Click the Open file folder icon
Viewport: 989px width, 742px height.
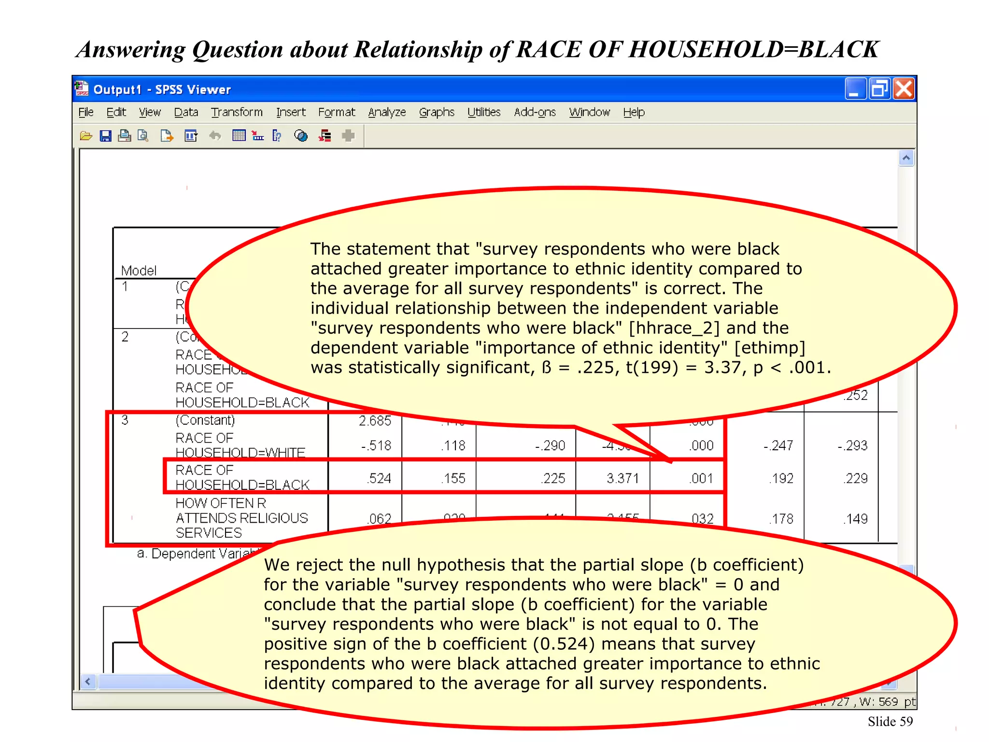point(86,136)
